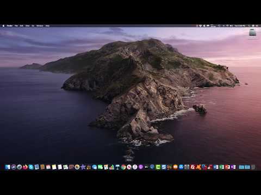Open Microsoft OneNote in the Dock
The image size is (261, 195).
pos(233,167)
